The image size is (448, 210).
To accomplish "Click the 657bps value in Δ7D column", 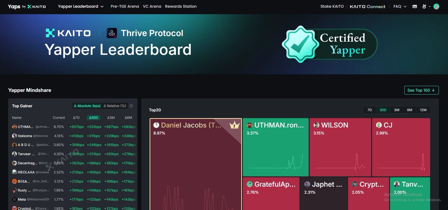I will coord(76,127).
